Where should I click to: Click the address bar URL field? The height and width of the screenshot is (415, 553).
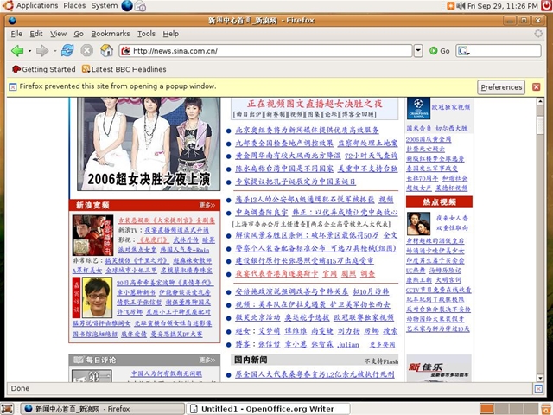[x=265, y=51]
